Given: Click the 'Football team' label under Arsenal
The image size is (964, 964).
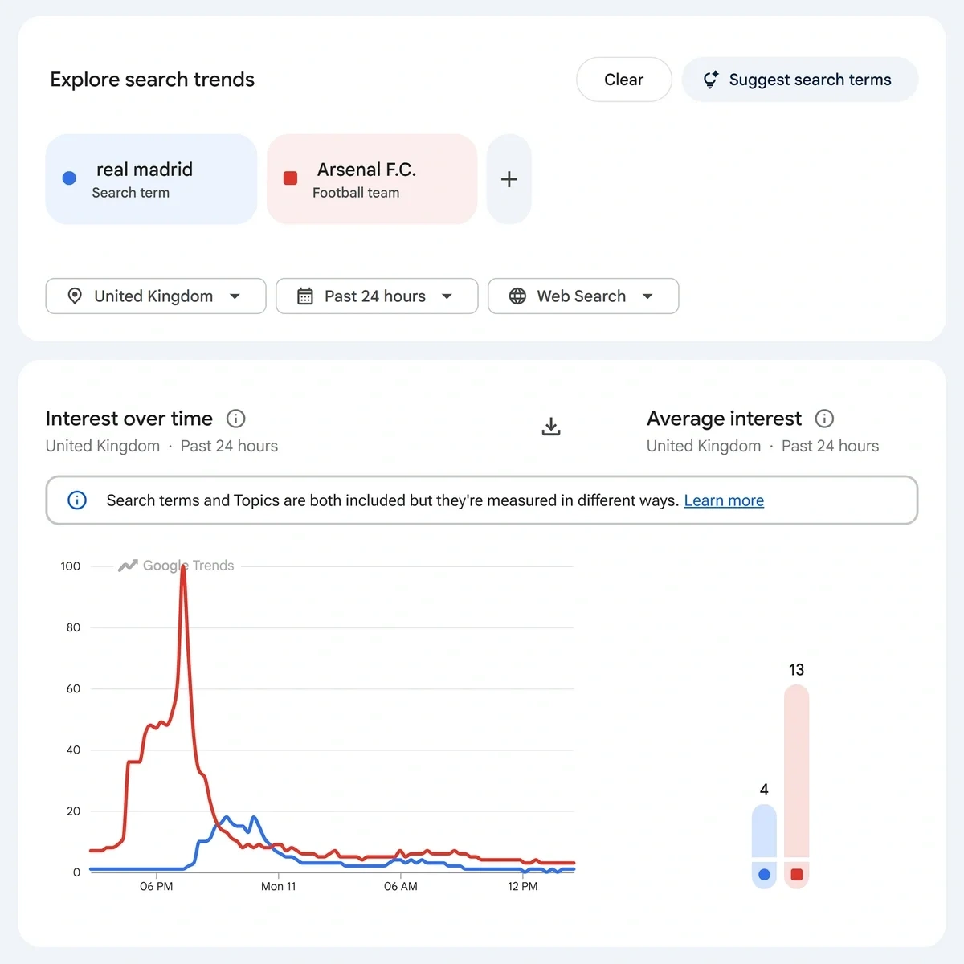Looking at the screenshot, I should pyautogui.click(x=356, y=193).
